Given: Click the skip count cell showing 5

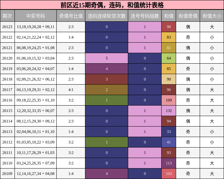Looking at the screenshot, I should point(107,58).
